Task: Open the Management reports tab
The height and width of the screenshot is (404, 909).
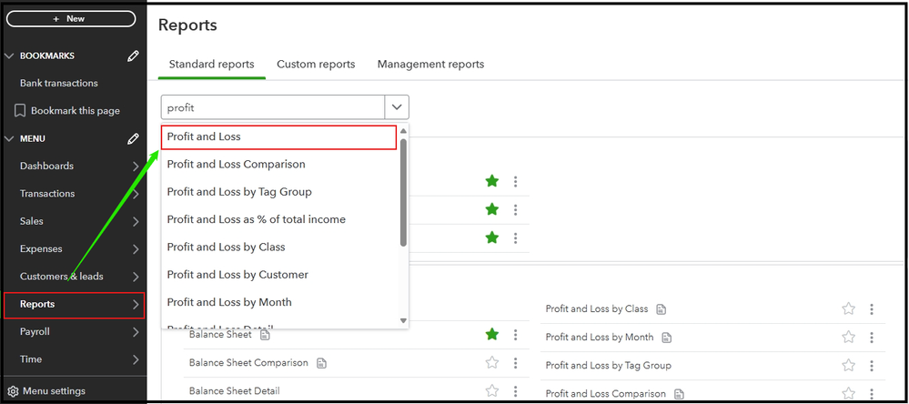Action: (430, 65)
